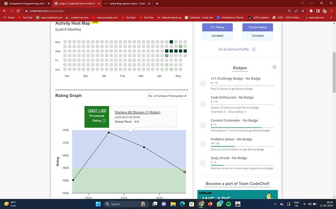The width and height of the screenshot is (336, 209).
Task: Click the Contest Contender badge lock icon
Action: coord(203,125)
